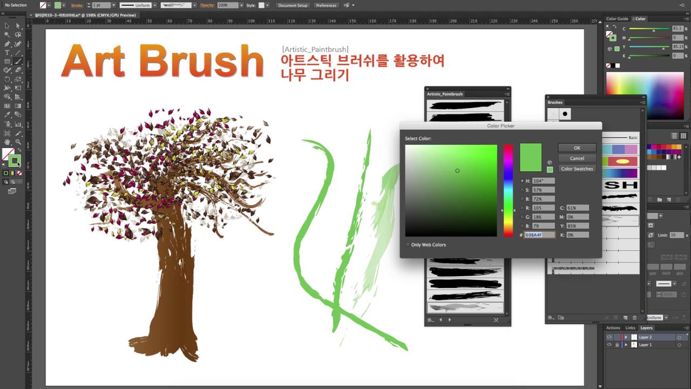Click the green Stroke box in toolbox
Viewport: 691px width, 389px height.
(15, 160)
